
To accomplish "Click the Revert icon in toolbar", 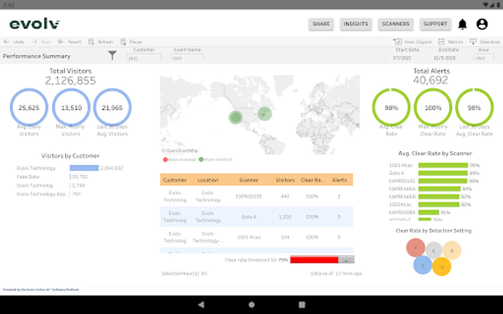I will (x=61, y=42).
